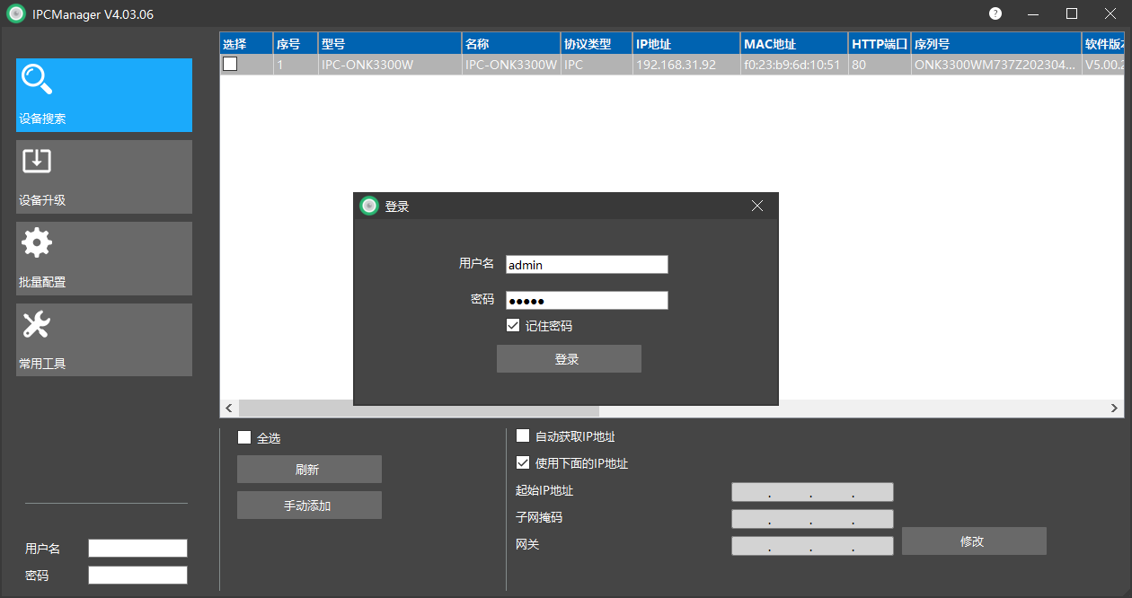
Task: Click the 登录 button in login dialog
Action: [x=569, y=358]
